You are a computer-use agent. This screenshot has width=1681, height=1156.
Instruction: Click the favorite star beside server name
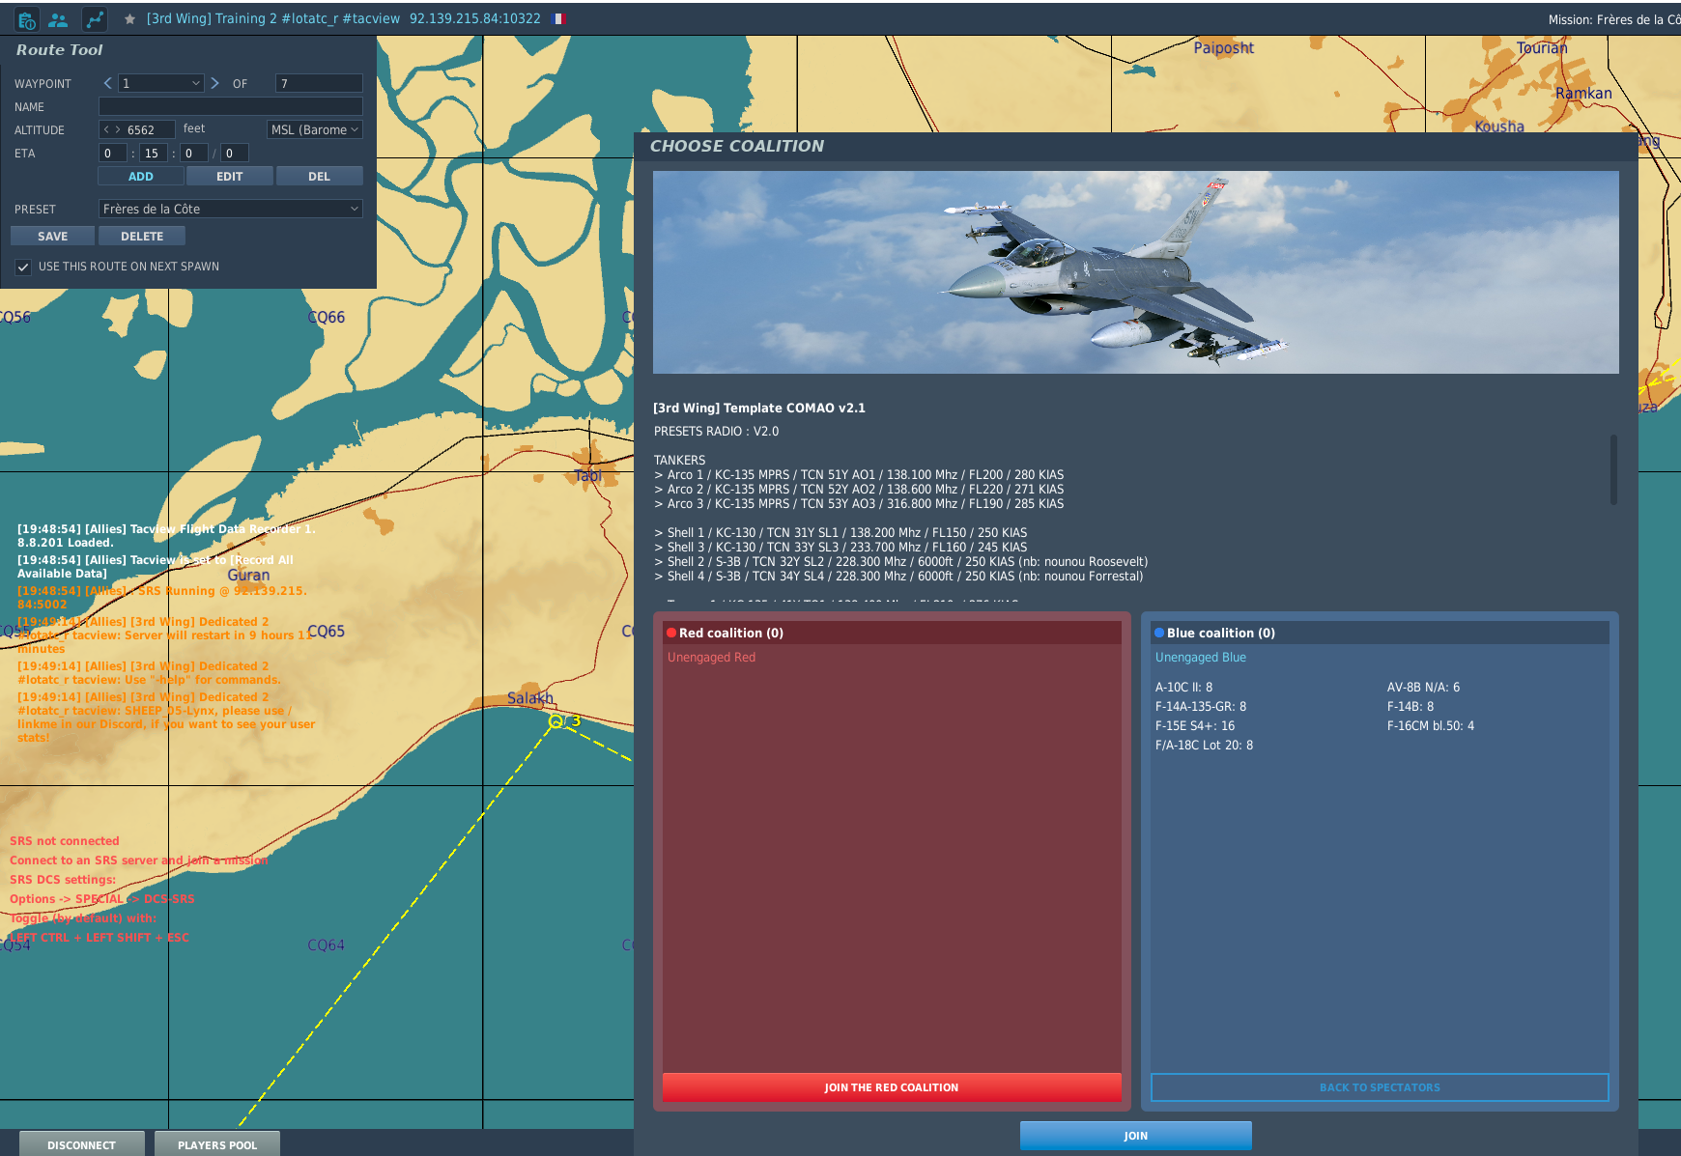tap(129, 19)
